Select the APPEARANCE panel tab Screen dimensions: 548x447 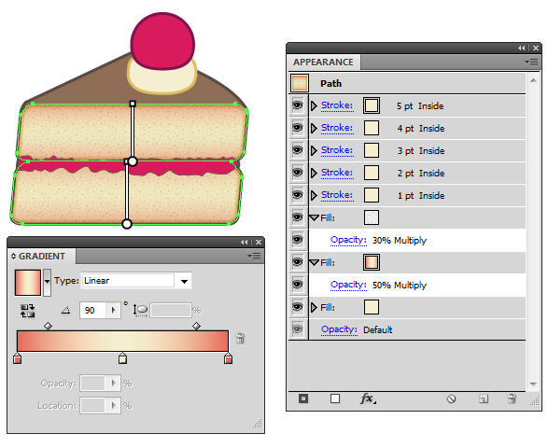pyautogui.click(x=323, y=63)
